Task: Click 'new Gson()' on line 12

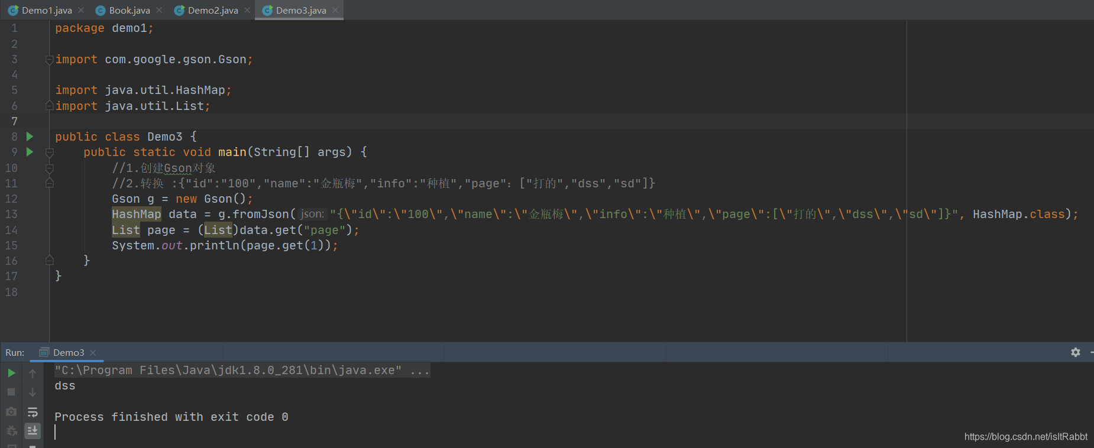Action: (211, 199)
